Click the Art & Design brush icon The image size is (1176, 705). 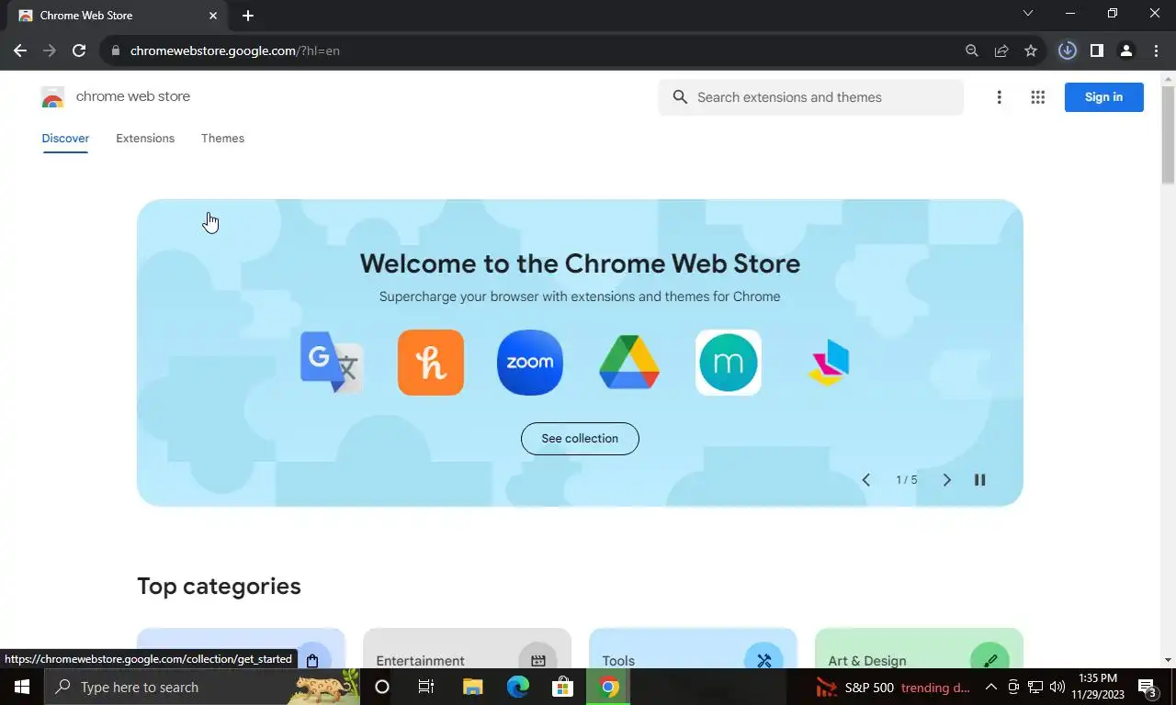pyautogui.click(x=989, y=660)
